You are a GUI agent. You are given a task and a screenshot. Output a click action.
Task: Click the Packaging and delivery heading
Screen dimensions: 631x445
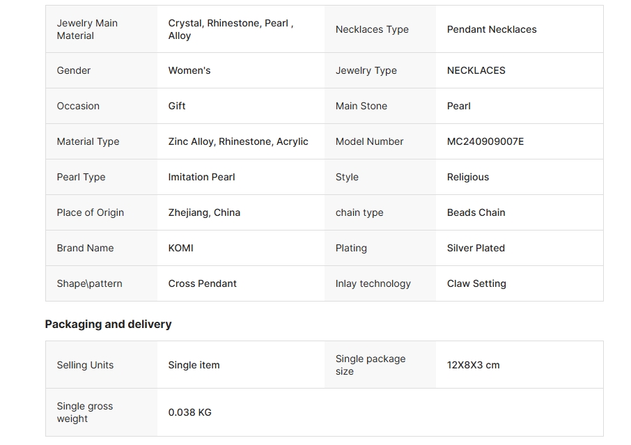(x=108, y=325)
